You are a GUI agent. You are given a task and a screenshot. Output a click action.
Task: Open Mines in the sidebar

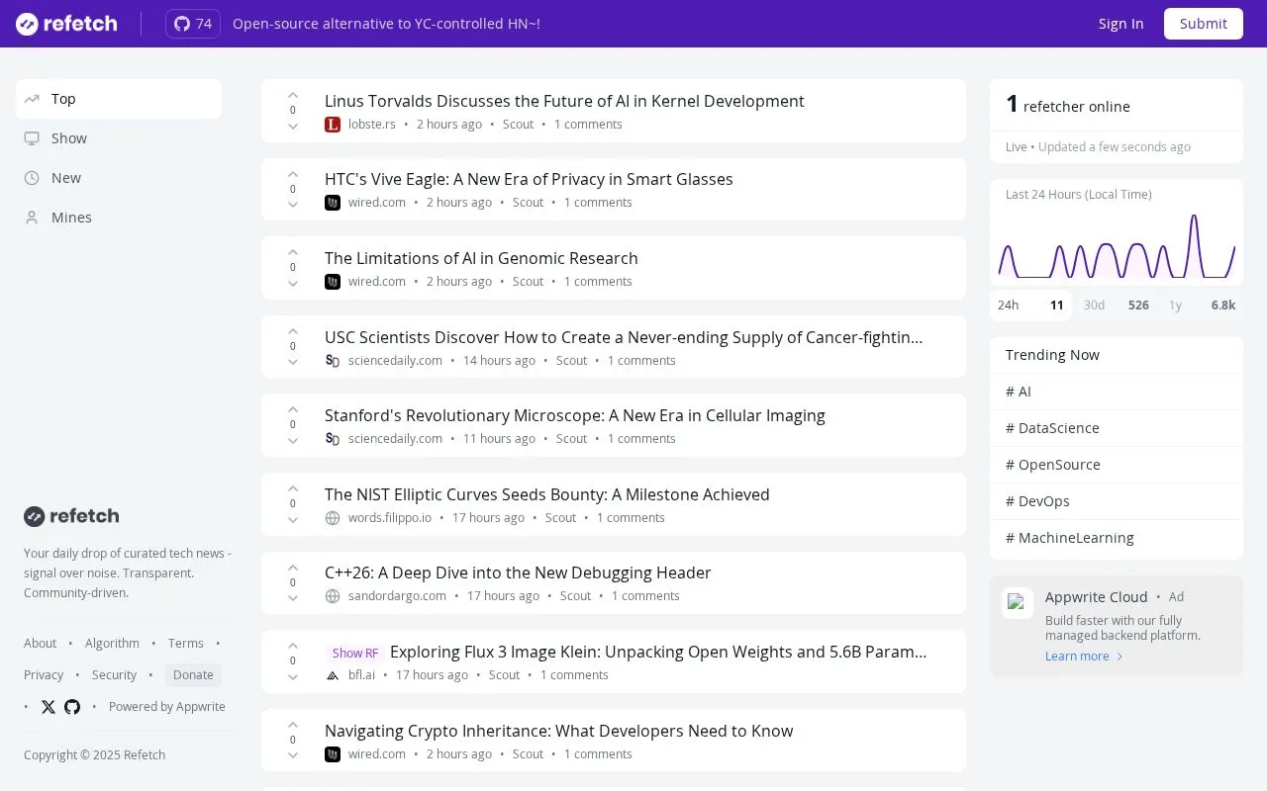[x=119, y=218]
